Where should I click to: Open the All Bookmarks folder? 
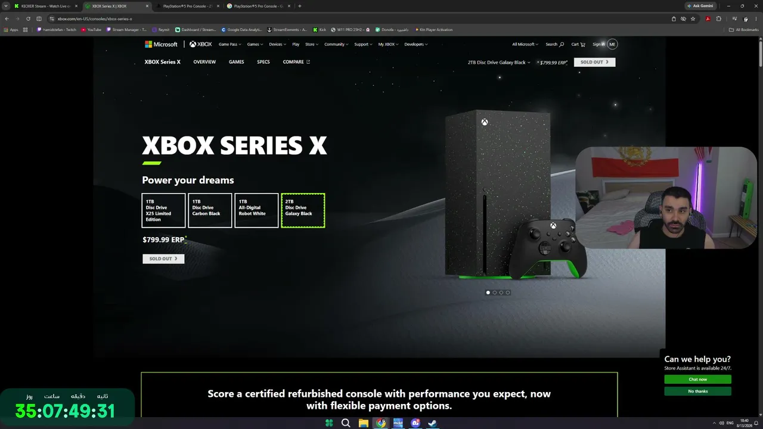(744, 30)
